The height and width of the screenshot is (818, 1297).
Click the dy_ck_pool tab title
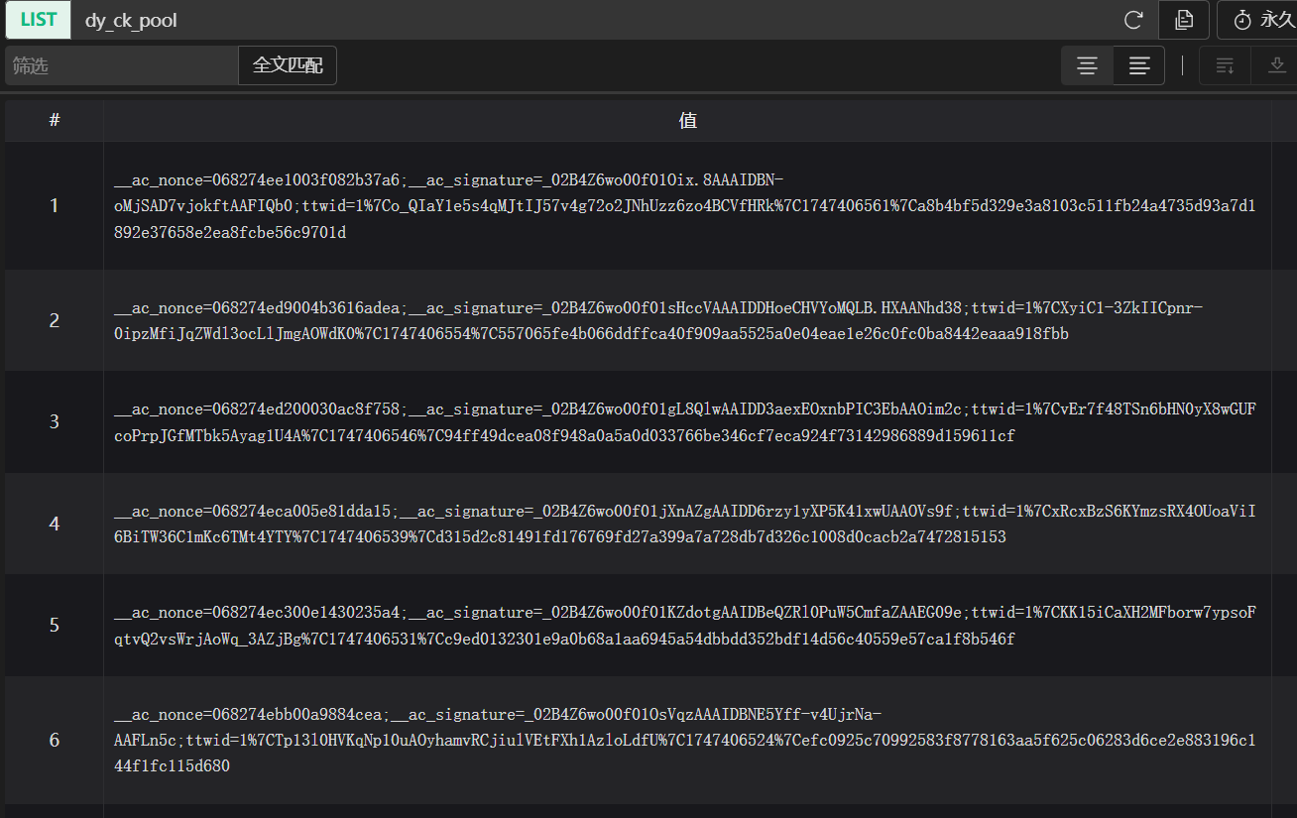129,19
